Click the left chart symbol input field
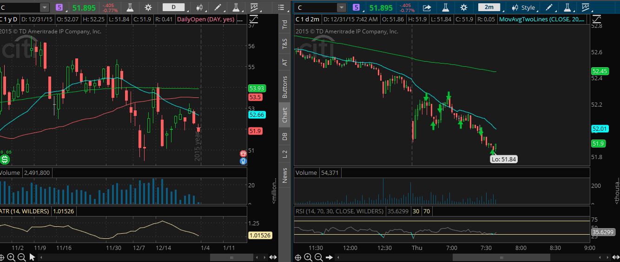The height and width of the screenshot is (262, 620). [20, 7]
